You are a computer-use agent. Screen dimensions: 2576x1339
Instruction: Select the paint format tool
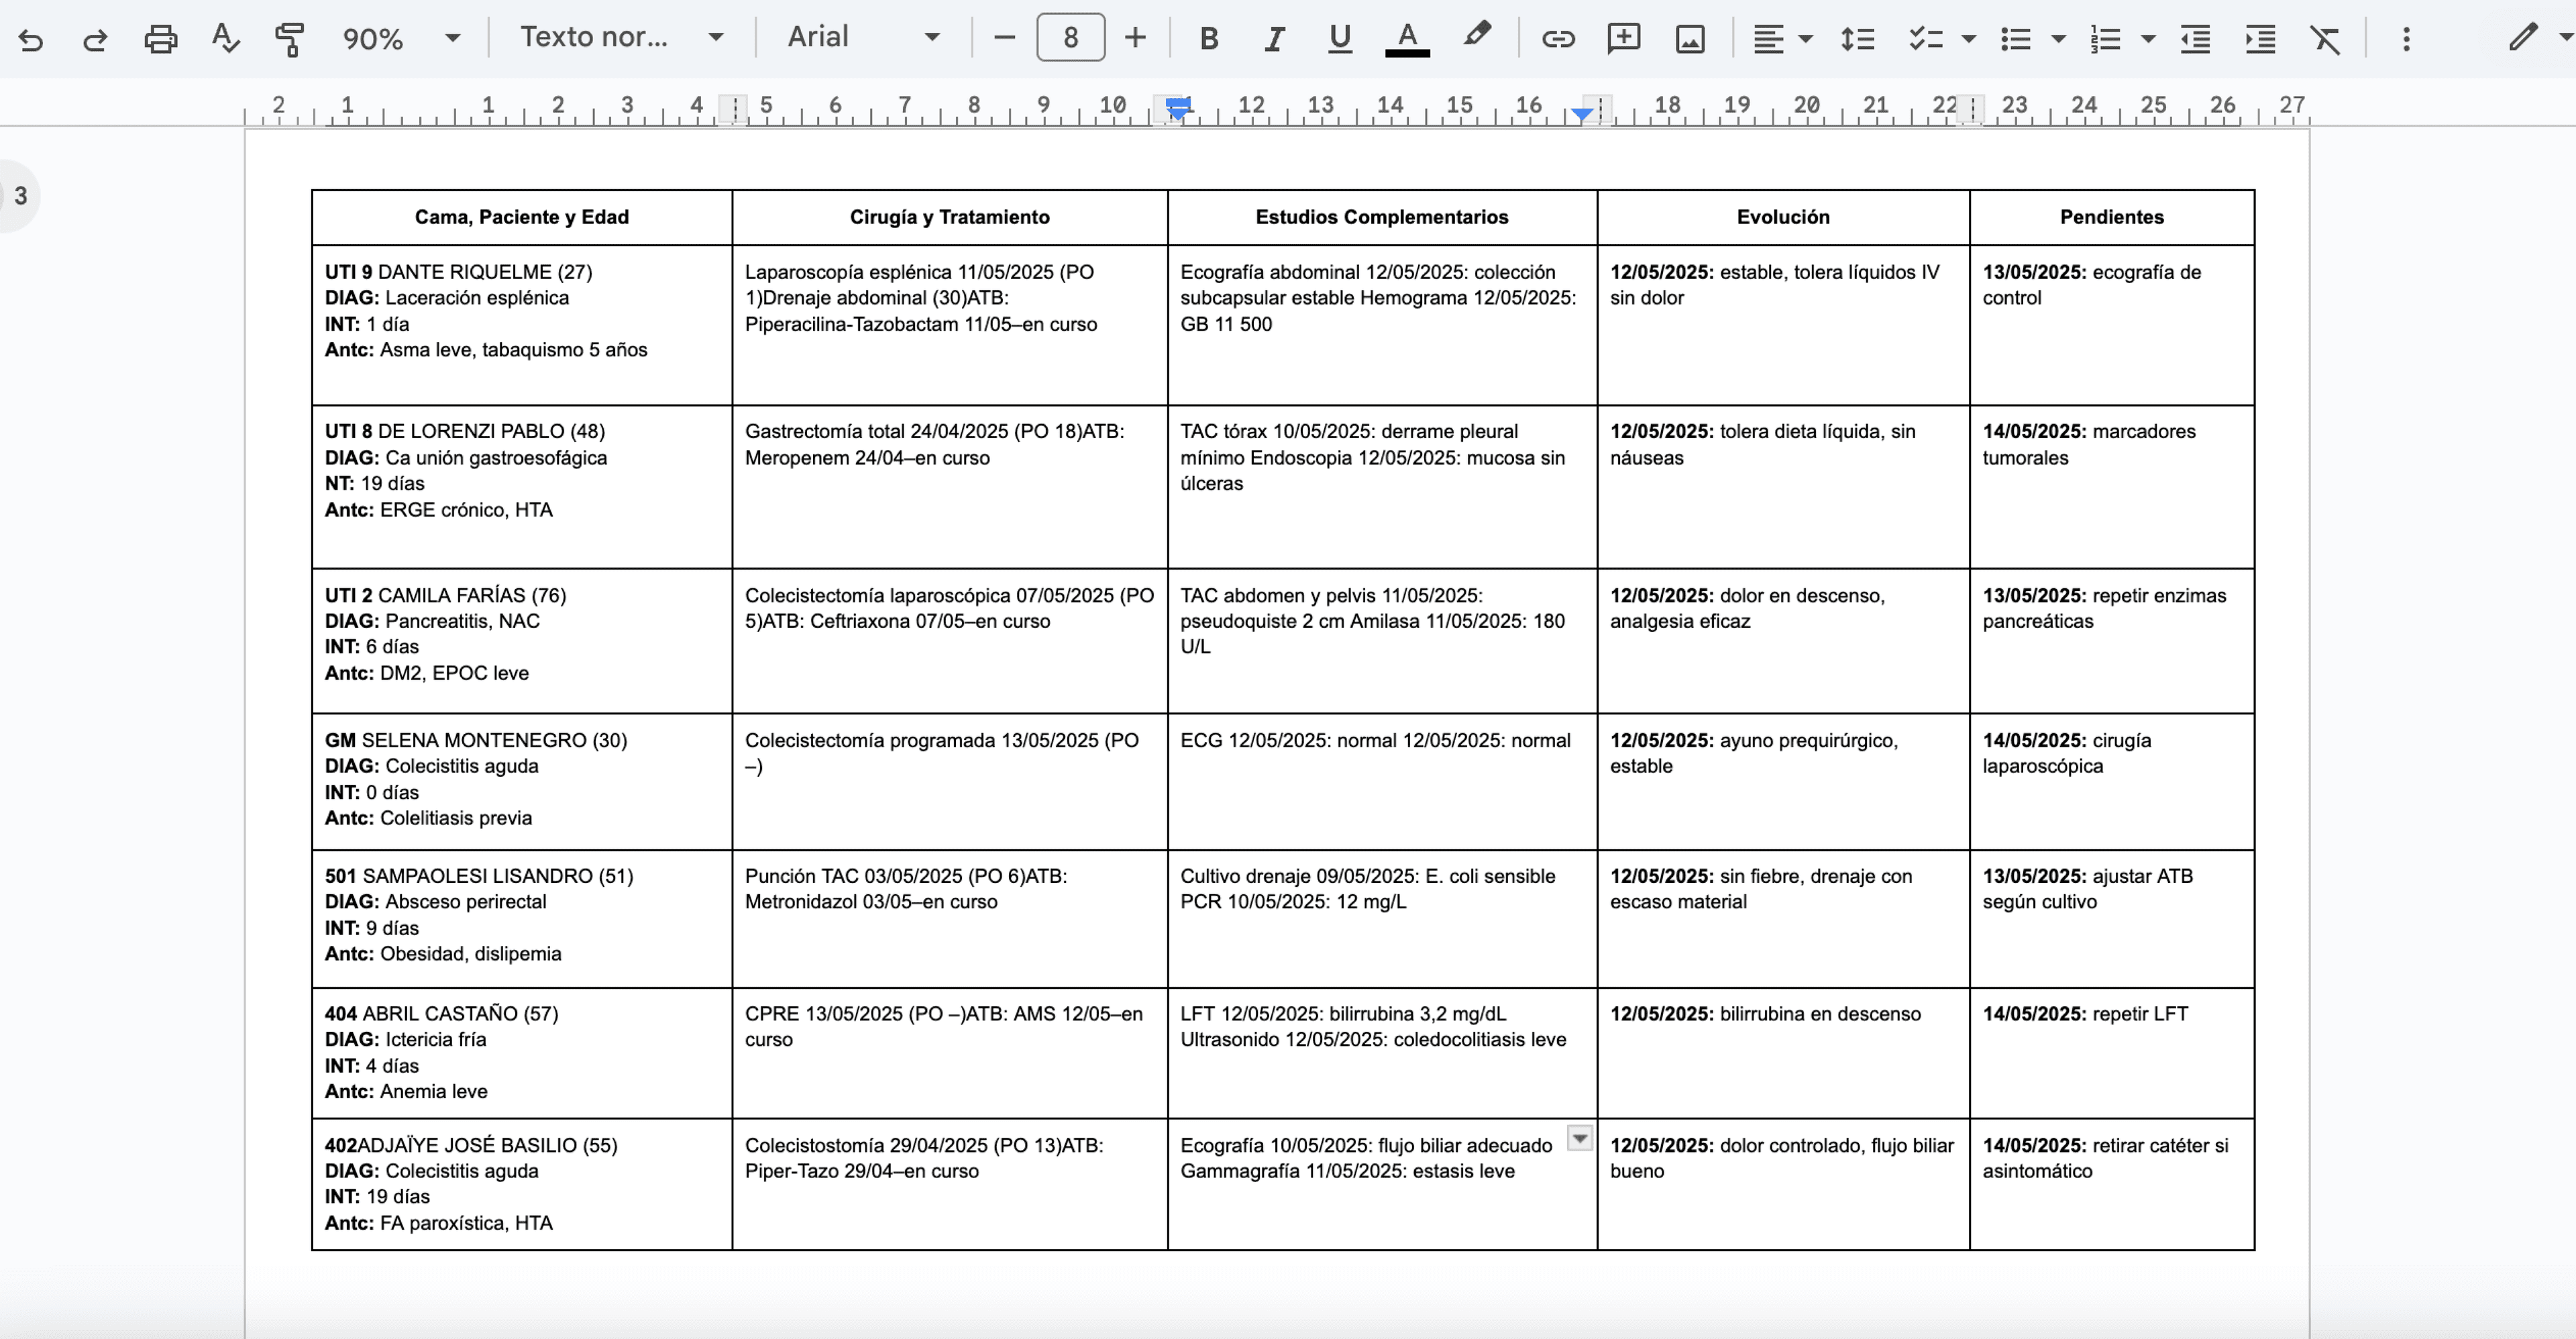289,39
